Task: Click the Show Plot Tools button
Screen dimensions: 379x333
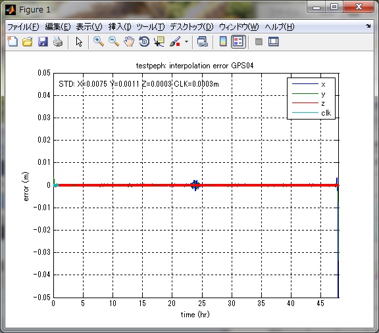Action: [274, 42]
